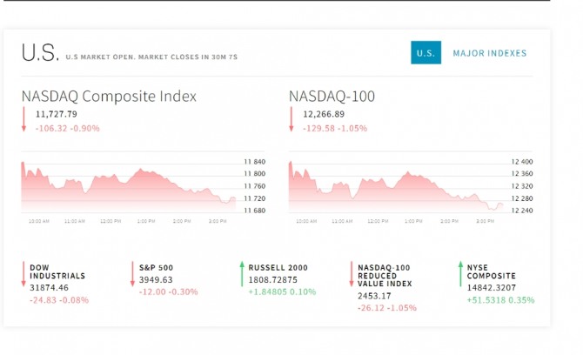Click NASDAQ-100 Reduced Value down arrow icon

click(352, 273)
